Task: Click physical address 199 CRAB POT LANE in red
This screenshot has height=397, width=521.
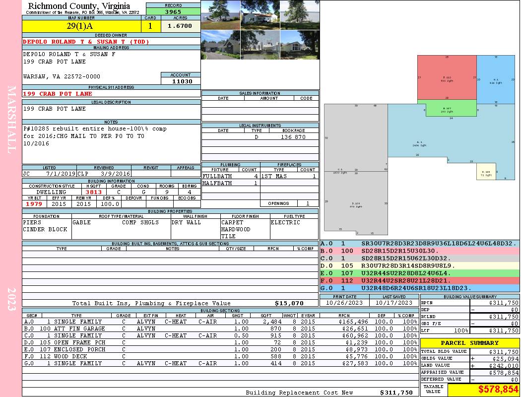Action: pos(58,94)
